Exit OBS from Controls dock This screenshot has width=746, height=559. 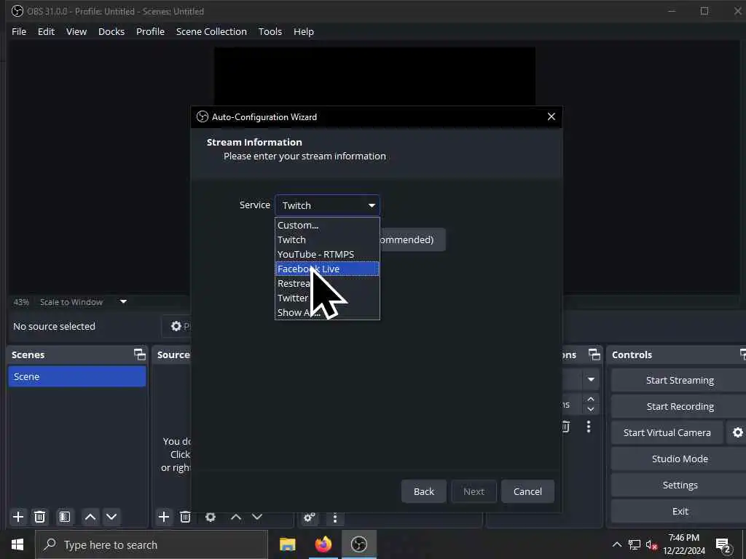coord(680,511)
